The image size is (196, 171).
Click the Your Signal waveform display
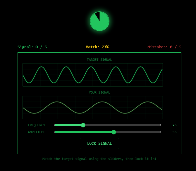point(93,108)
